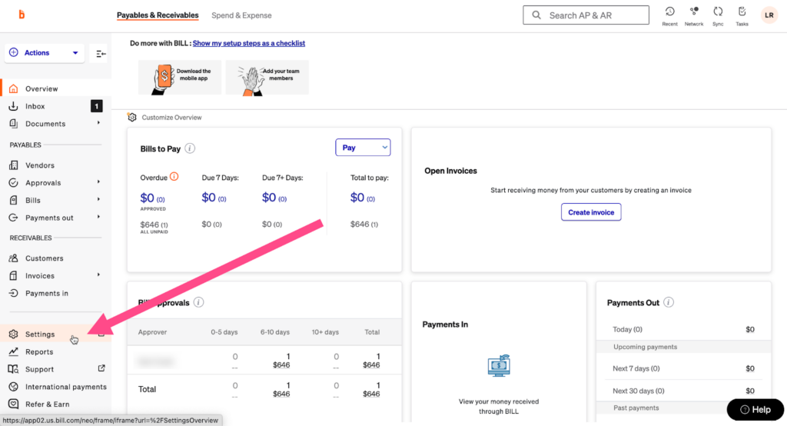The height and width of the screenshot is (426, 787).
Task: Click the Customers people icon
Action: [14, 258]
